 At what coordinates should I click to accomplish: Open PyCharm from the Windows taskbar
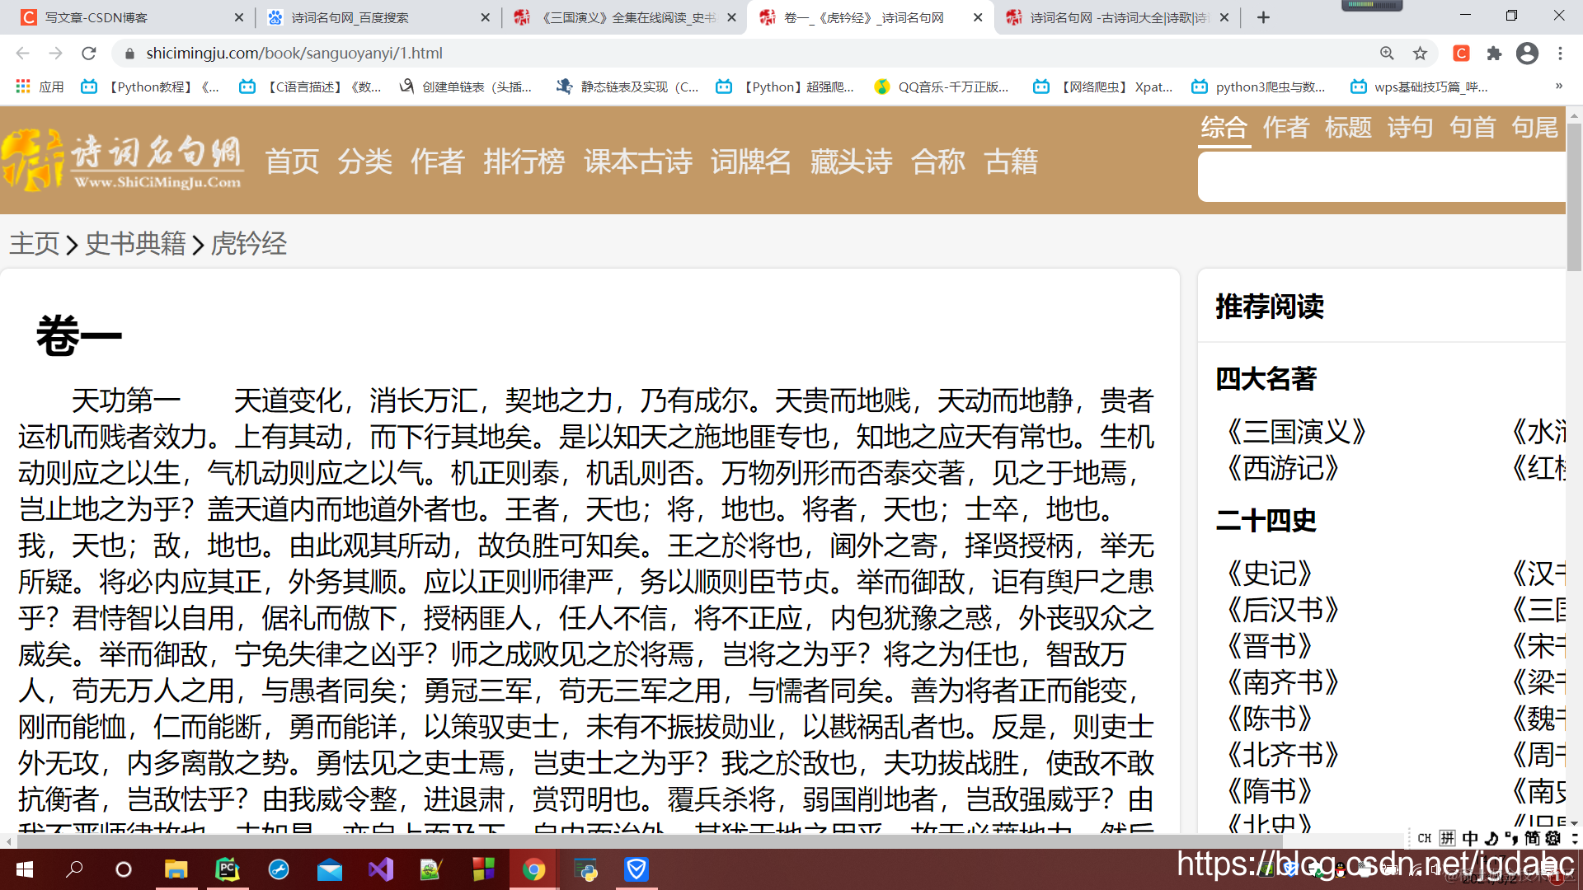[228, 869]
